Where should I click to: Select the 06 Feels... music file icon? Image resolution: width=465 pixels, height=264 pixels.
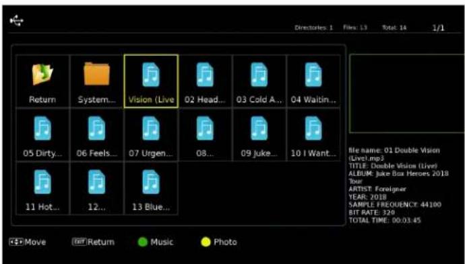(96, 128)
